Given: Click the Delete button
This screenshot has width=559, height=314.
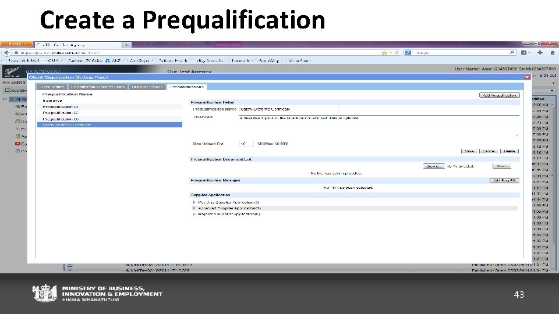Looking at the screenshot, I should tap(509, 151).
